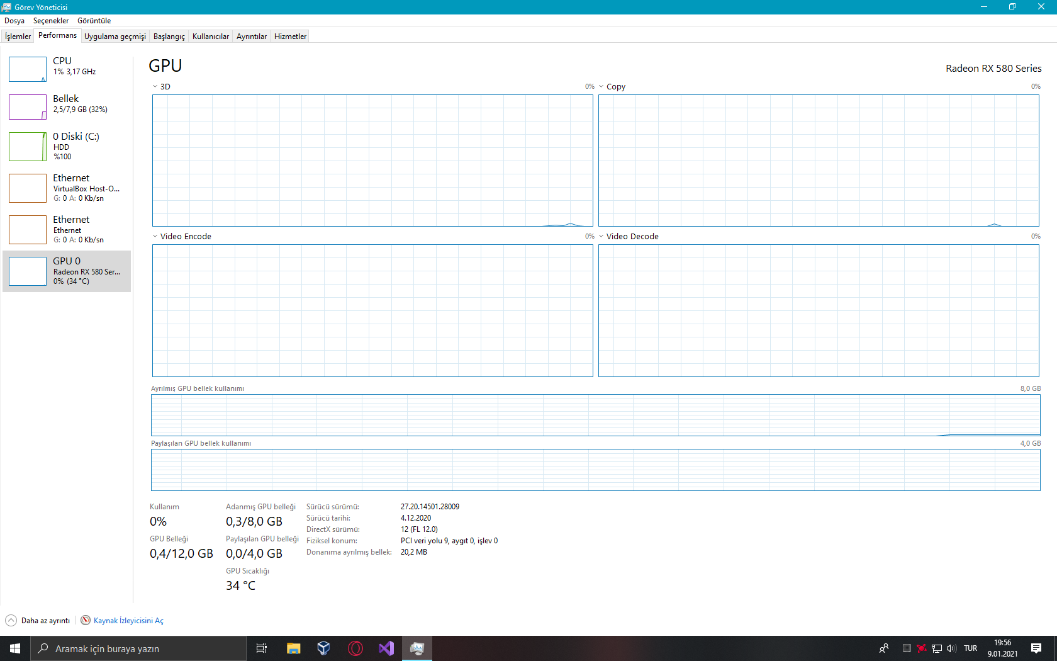Click driver date 4.12.2020
This screenshot has width=1057, height=661.
pyautogui.click(x=416, y=518)
